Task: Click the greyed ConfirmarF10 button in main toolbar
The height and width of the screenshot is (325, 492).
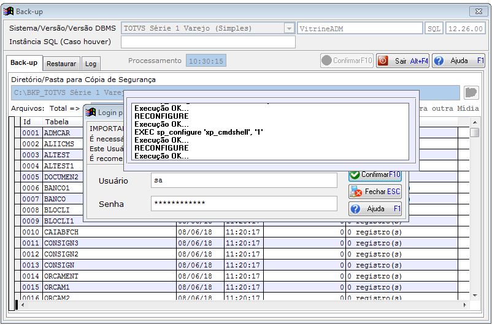Action: (347, 61)
